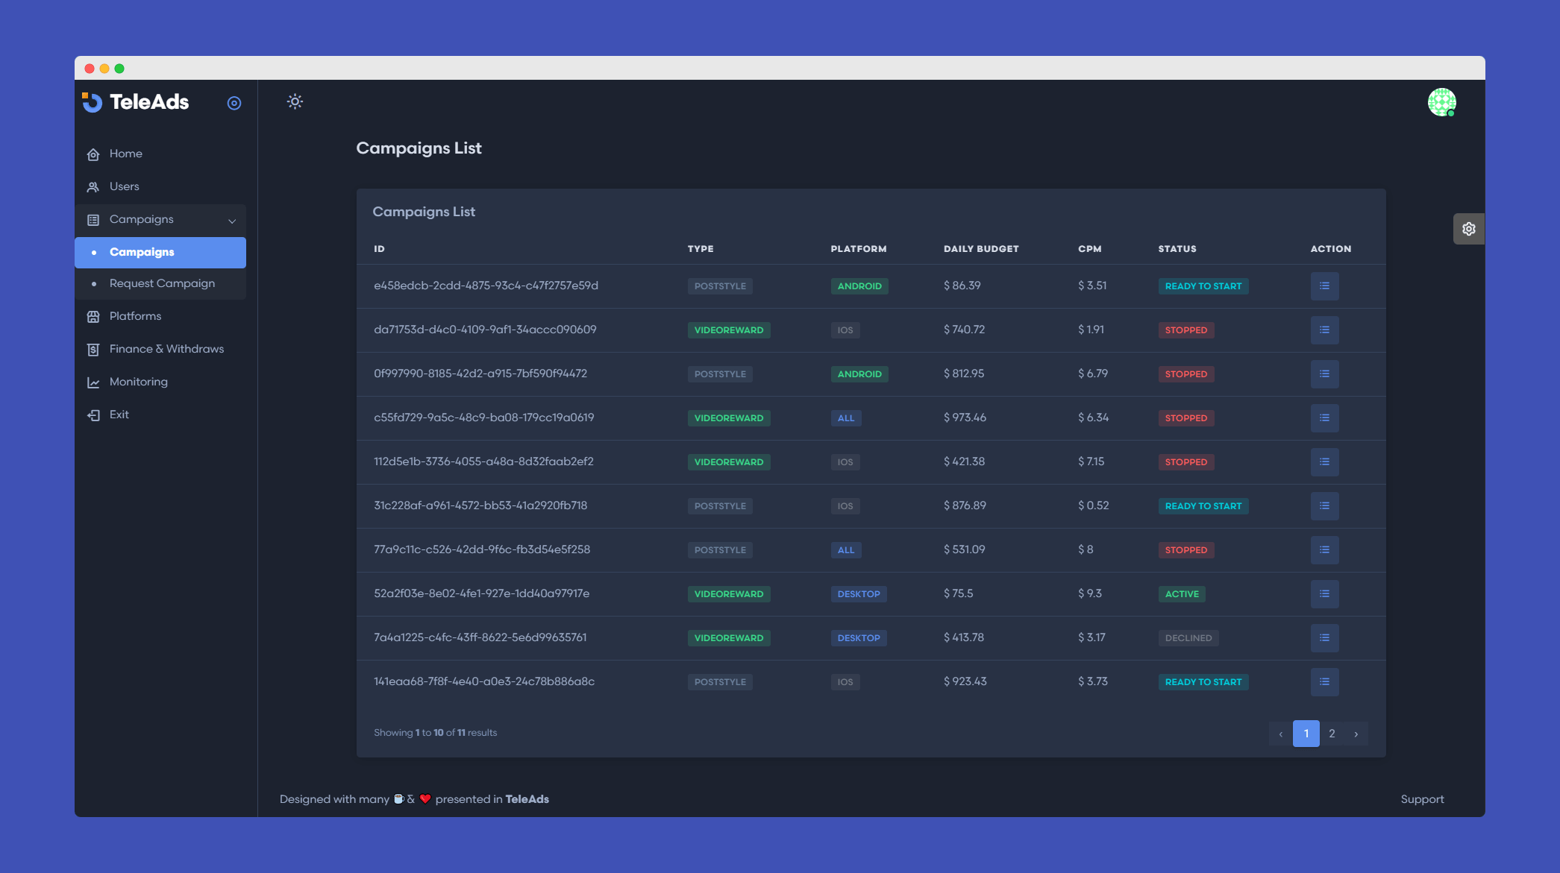Open settings gear panel on right edge
Screen dimensions: 1560x873
click(1468, 229)
